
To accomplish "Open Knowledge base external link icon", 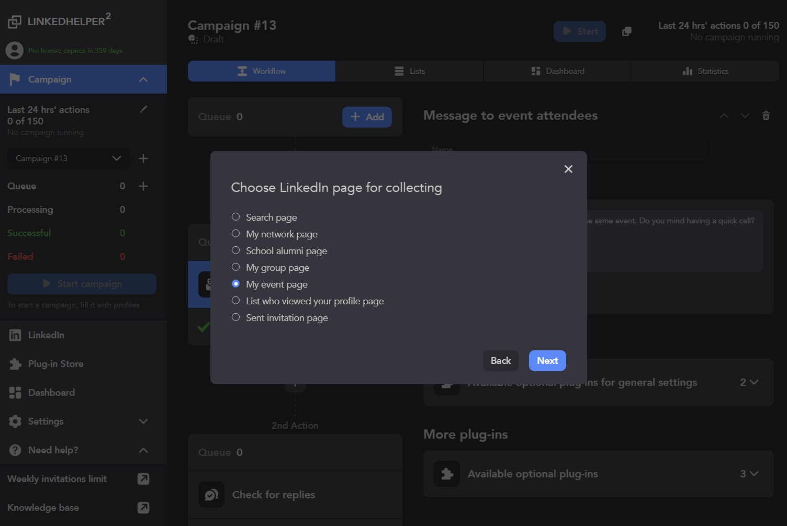I will coord(143,508).
